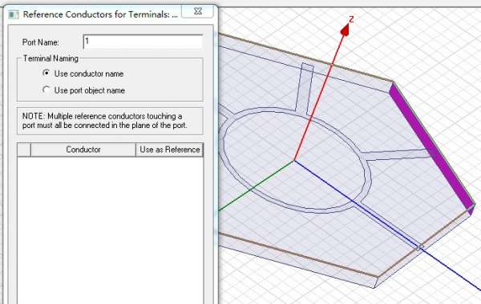The image size is (481, 304).
Task: Click the blank row-number column header
Action: [x=24, y=150]
